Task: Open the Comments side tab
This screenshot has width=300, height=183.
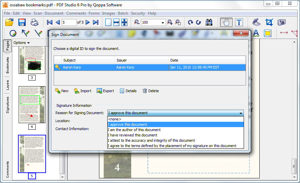Action: (x=7, y=169)
